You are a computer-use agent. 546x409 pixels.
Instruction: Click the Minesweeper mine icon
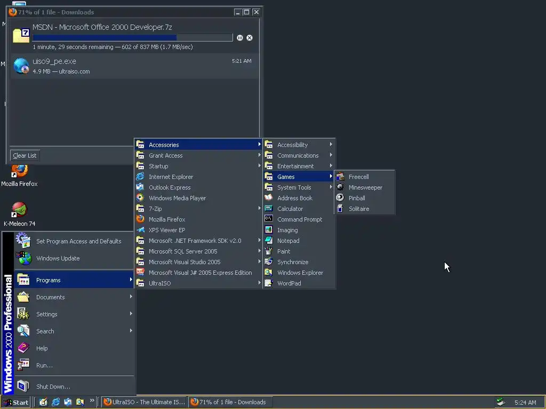[340, 187]
